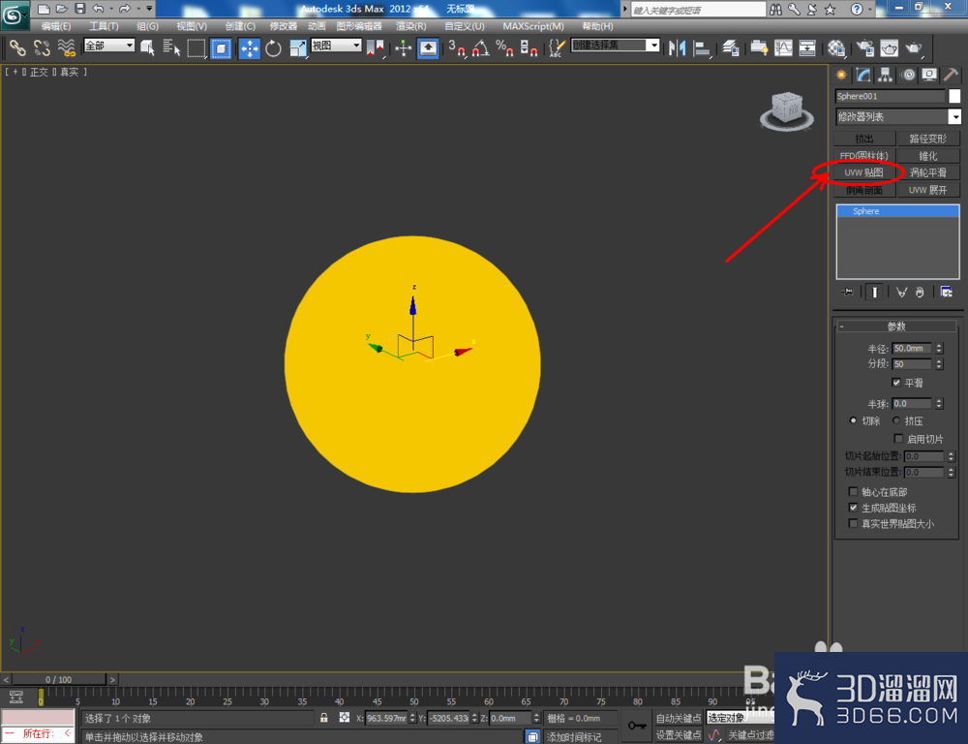Activate the Select and Scale tool

[x=297, y=47]
